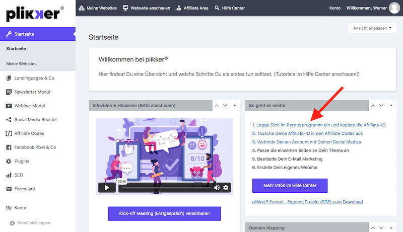Open Affiliate Area in top menu

pyautogui.click(x=192, y=8)
